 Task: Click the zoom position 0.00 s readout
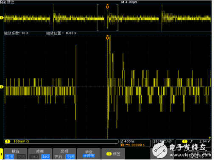61,33
